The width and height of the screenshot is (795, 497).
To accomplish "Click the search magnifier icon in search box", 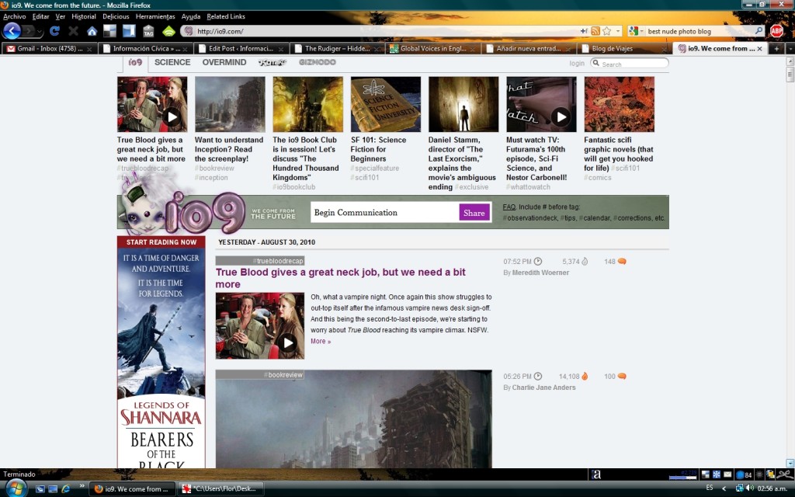I will (758, 31).
